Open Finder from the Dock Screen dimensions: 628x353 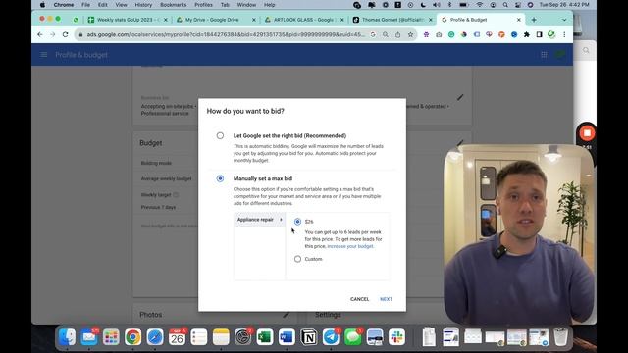click(x=68, y=337)
